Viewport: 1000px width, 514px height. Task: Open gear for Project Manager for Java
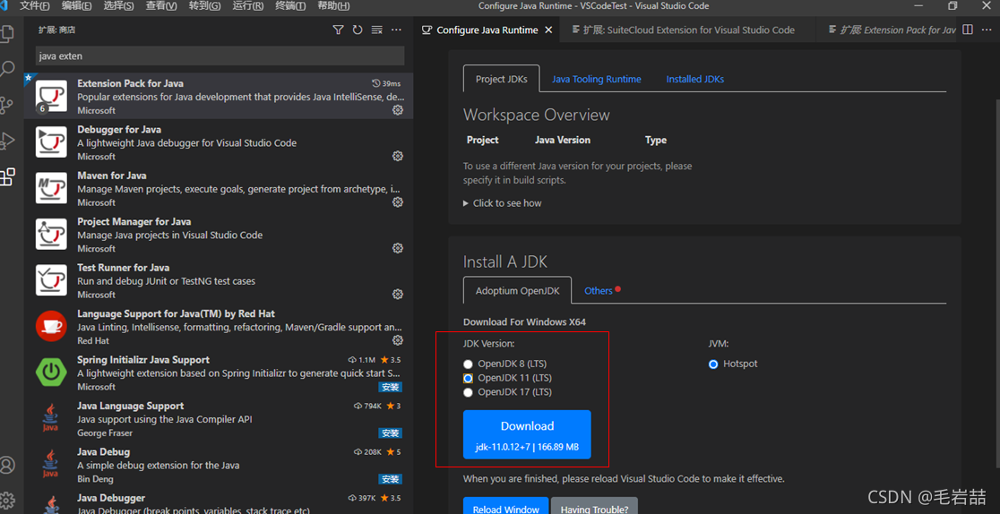pos(397,248)
